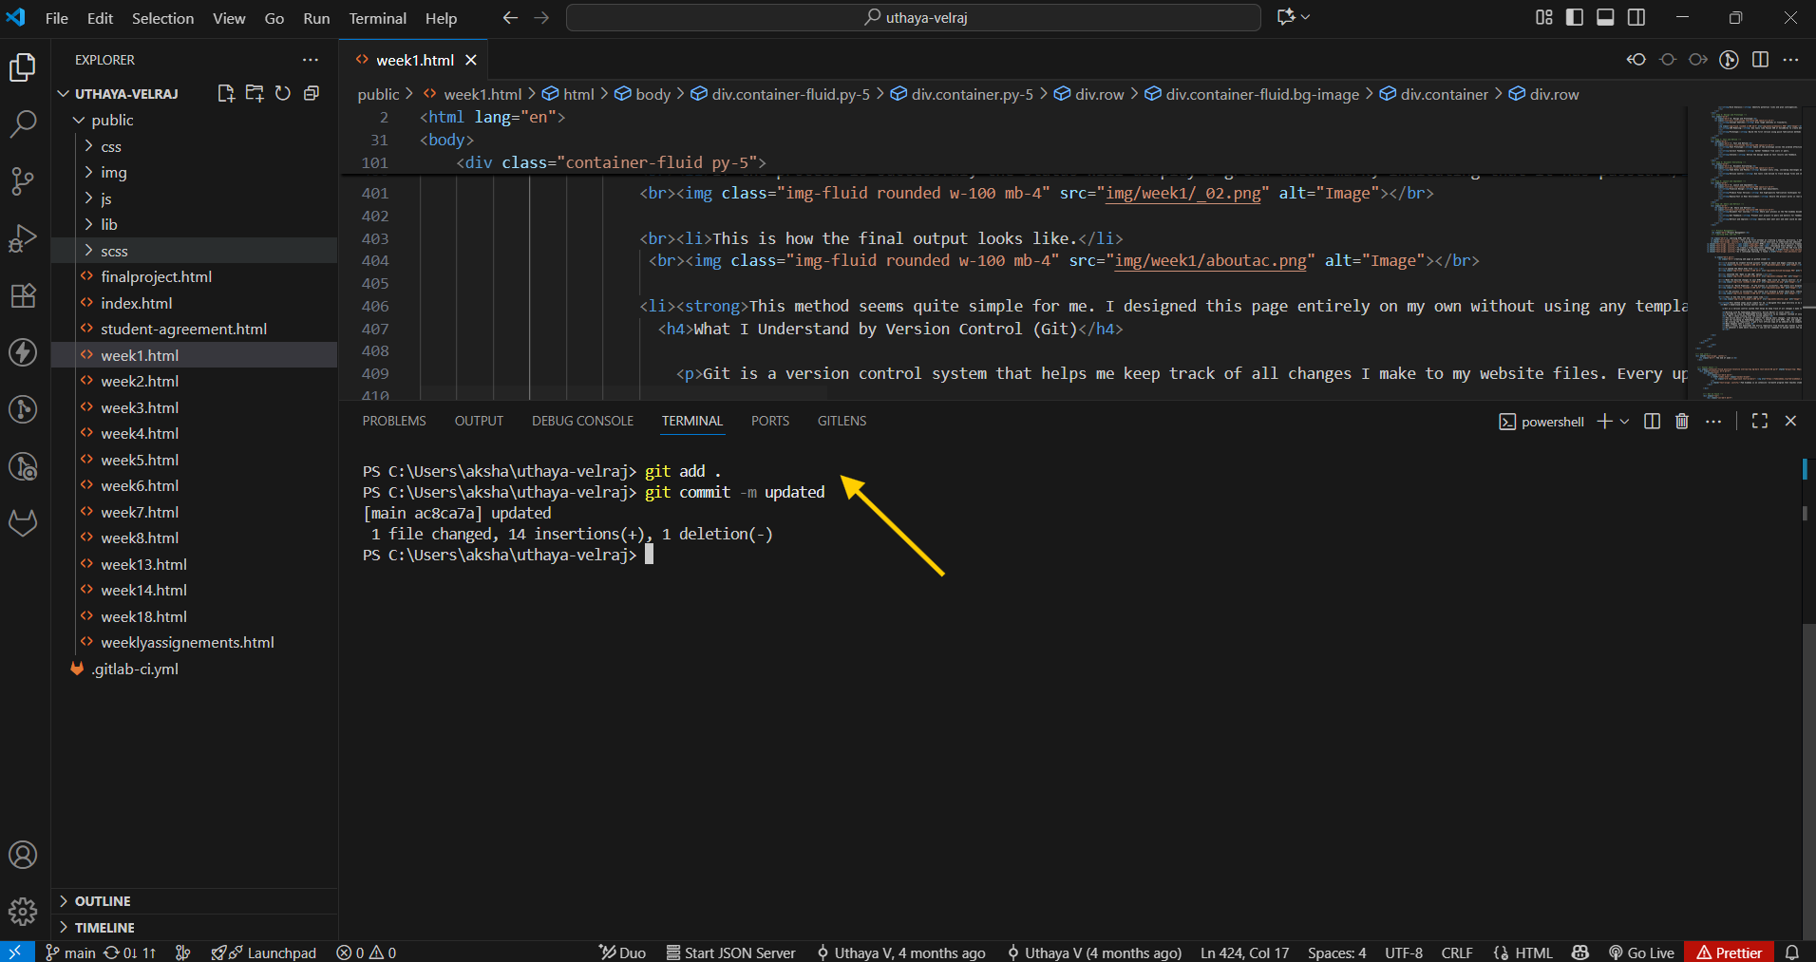1816x962 pixels.
Task: Expand the js folder
Action: pos(194,198)
